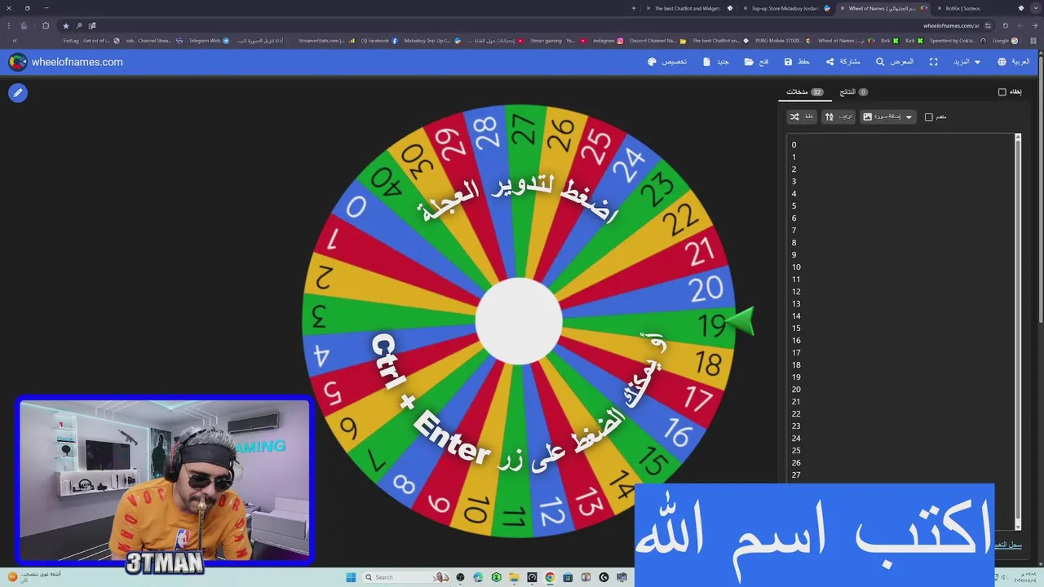
Task: Switch to 'Top-up Store Midasbuy Jordan' tab
Action: coord(785,8)
